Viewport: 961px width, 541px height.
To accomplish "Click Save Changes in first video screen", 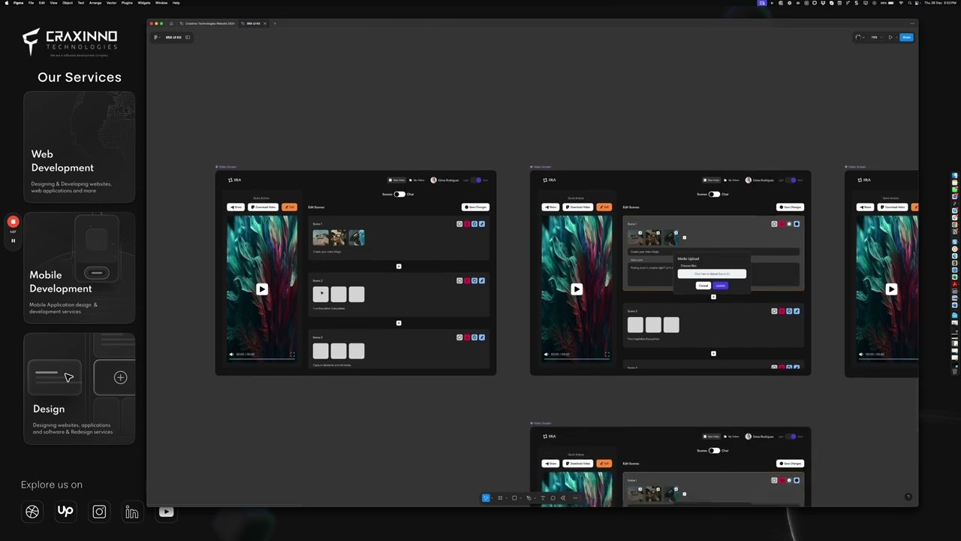I will pyautogui.click(x=475, y=207).
